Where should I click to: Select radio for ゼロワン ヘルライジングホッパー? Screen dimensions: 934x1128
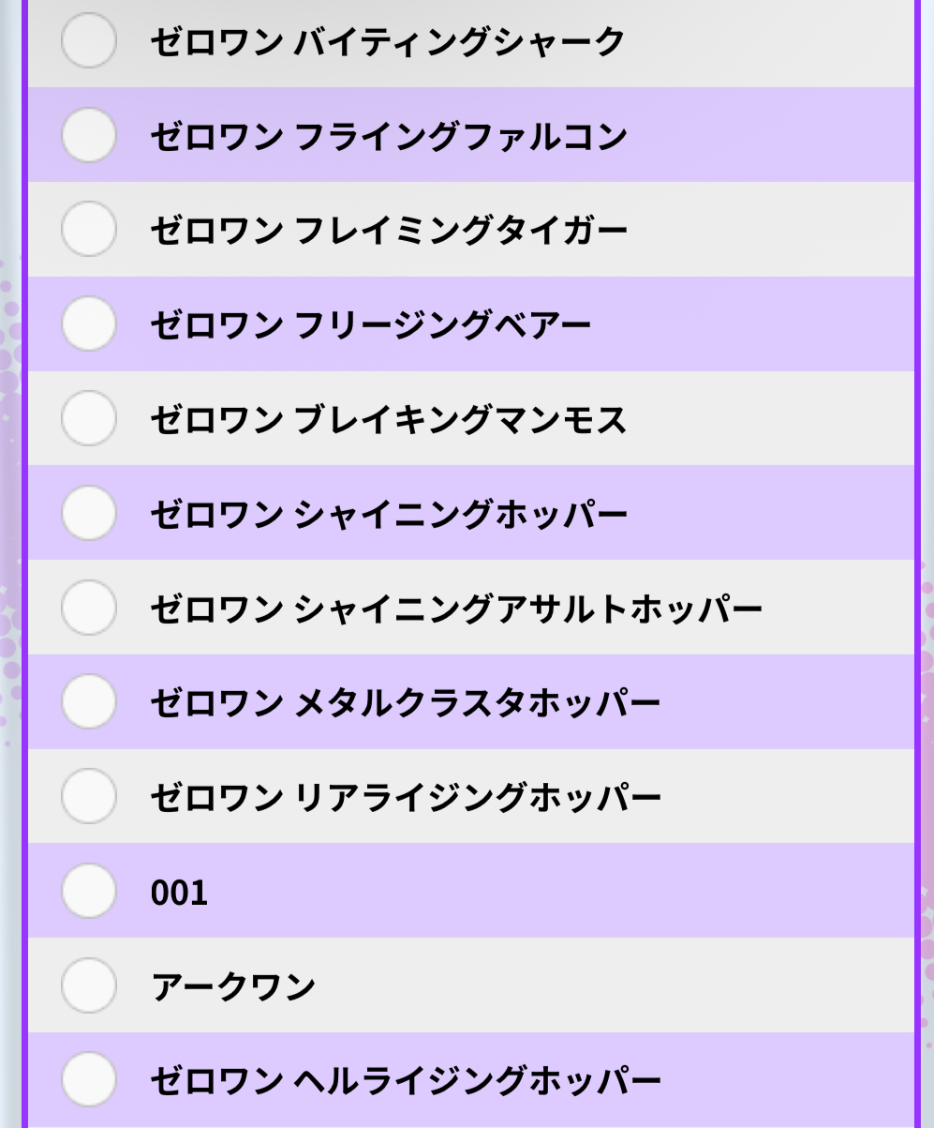coord(89,1080)
